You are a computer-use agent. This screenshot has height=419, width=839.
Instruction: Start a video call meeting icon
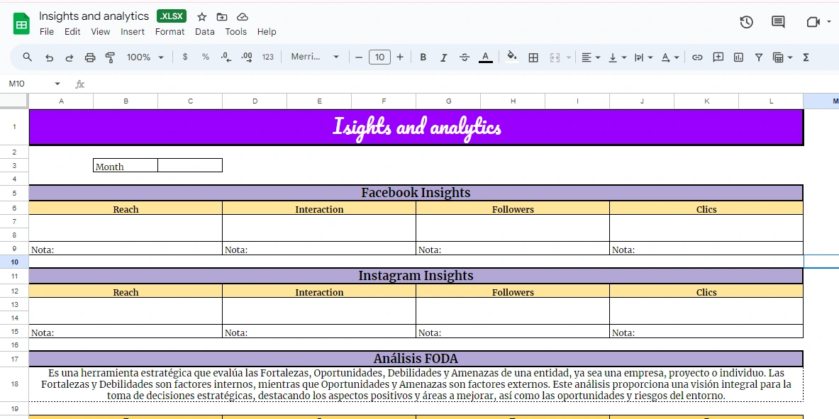[813, 22]
